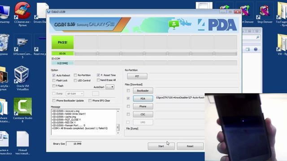Uncheck the PDA file checkbox
The height and width of the screenshot is (161, 287).
pyautogui.click(x=128, y=98)
